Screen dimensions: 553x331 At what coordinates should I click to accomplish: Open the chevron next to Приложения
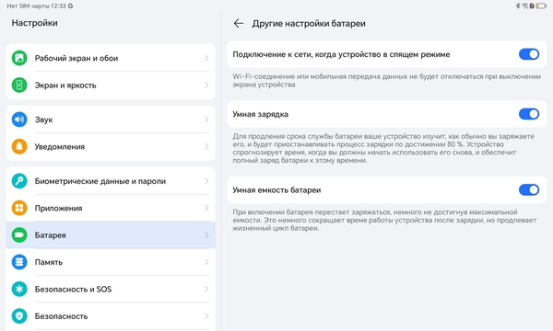(206, 208)
